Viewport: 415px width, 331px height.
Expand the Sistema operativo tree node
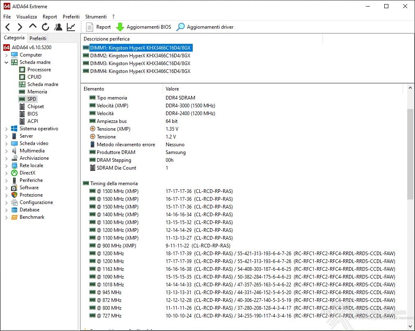(x=6, y=129)
